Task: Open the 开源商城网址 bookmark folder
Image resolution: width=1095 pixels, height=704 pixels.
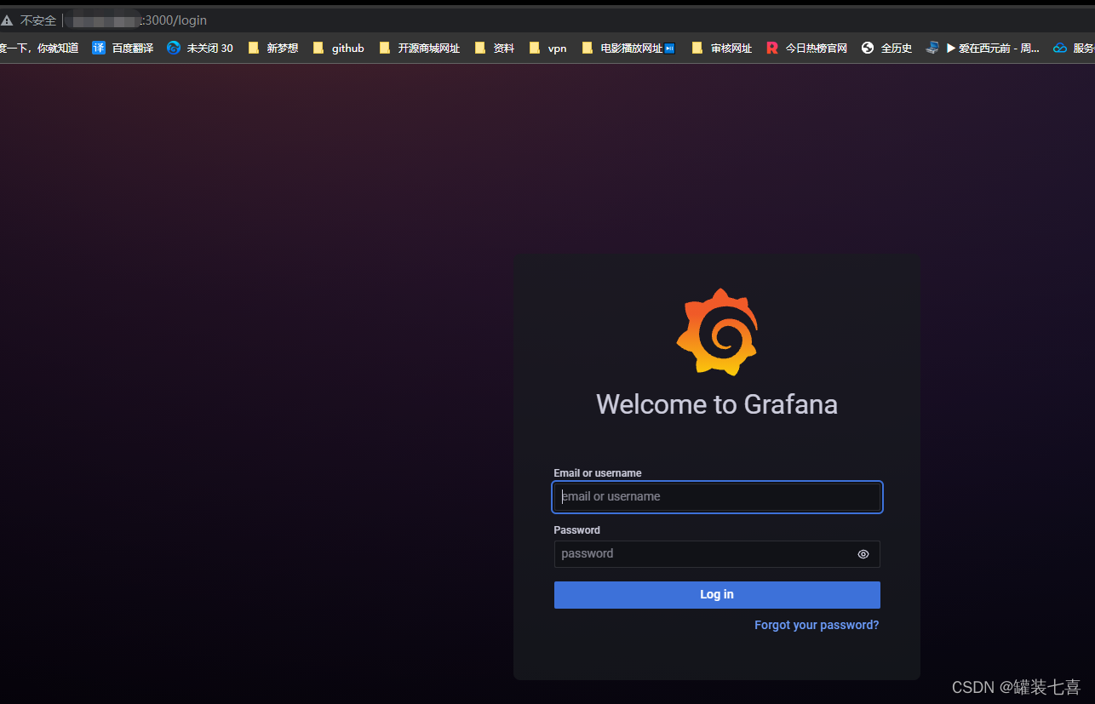Action: click(x=419, y=48)
